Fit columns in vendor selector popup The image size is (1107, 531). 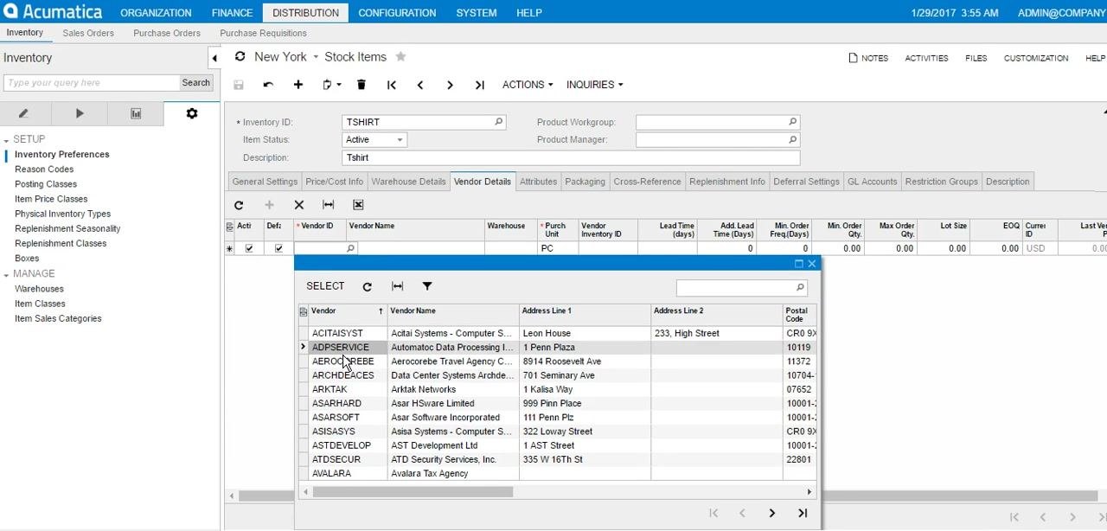(x=397, y=286)
